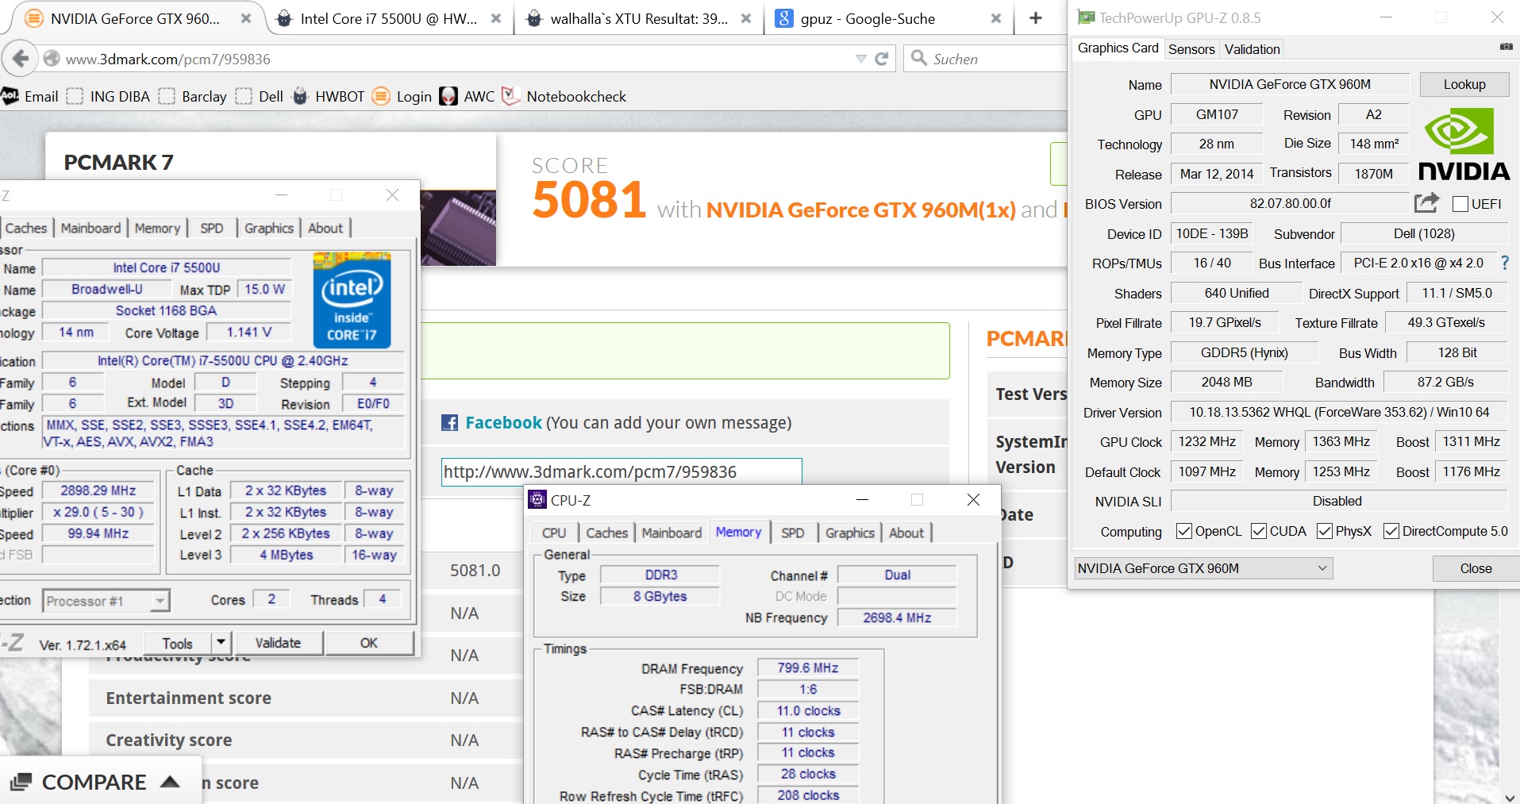This screenshot has height=804, width=1520.
Task: Open the HWBOT bookmark
Action: (x=328, y=96)
